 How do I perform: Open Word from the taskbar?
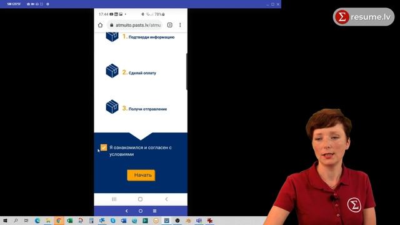click(x=124, y=221)
